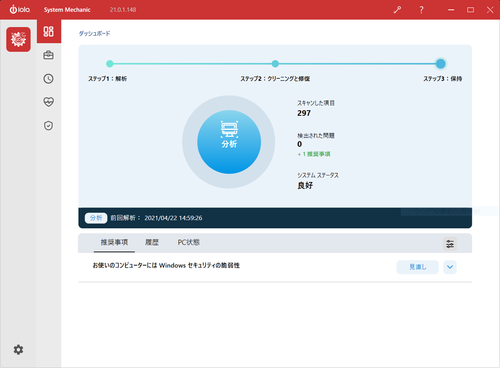Open the heart monitor sidebar icon
This screenshot has width=500, height=368.
click(x=49, y=102)
